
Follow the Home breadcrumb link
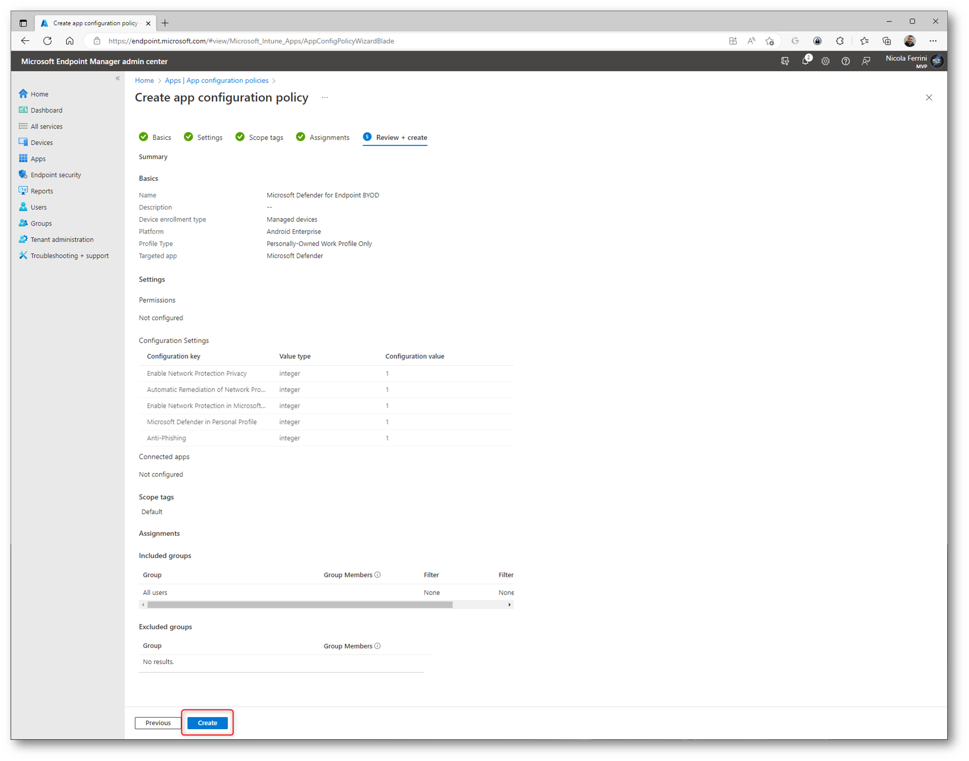click(x=144, y=80)
